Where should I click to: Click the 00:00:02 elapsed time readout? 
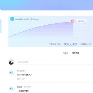[71, 44]
